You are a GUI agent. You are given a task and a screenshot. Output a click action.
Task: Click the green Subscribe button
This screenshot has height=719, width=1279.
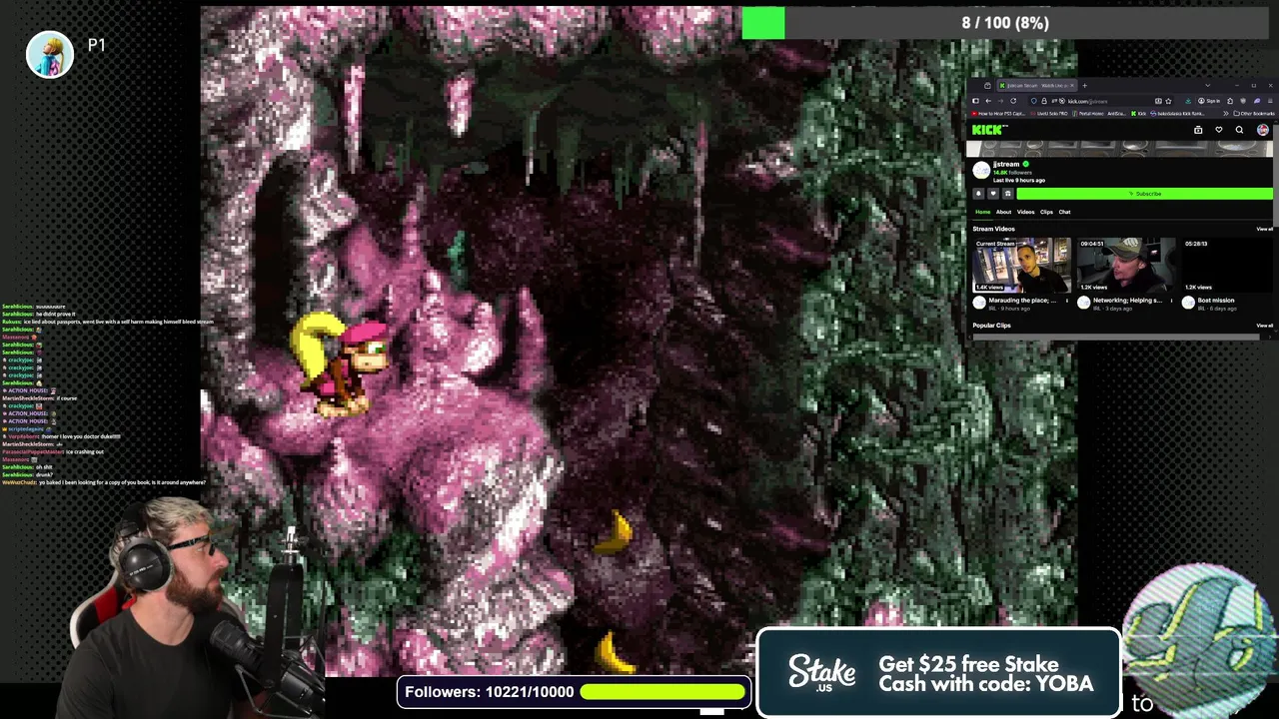click(x=1145, y=194)
